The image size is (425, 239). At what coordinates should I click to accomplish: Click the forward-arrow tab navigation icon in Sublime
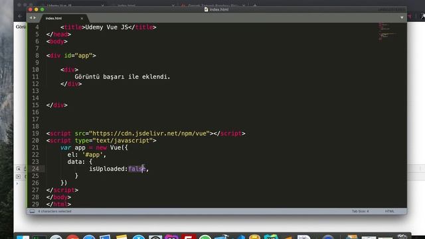click(x=35, y=18)
